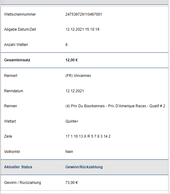170x194 pixels.
Task: Click the submission time 12.12.2021 15:10:19
Action: pos(82,29)
